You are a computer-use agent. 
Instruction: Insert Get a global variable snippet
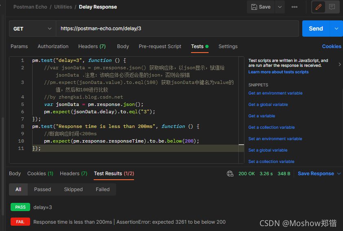[x=268, y=105]
